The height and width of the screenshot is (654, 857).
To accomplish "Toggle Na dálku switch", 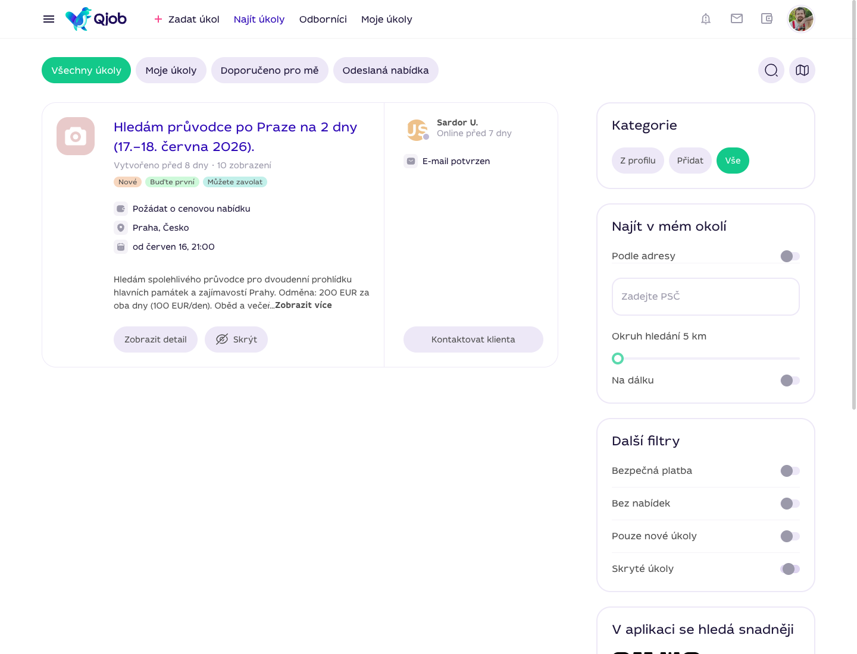I will tap(790, 381).
